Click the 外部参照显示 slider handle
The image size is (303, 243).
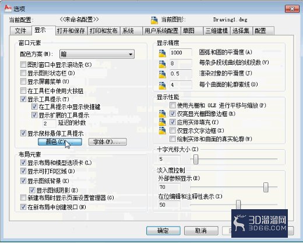pos(266,187)
